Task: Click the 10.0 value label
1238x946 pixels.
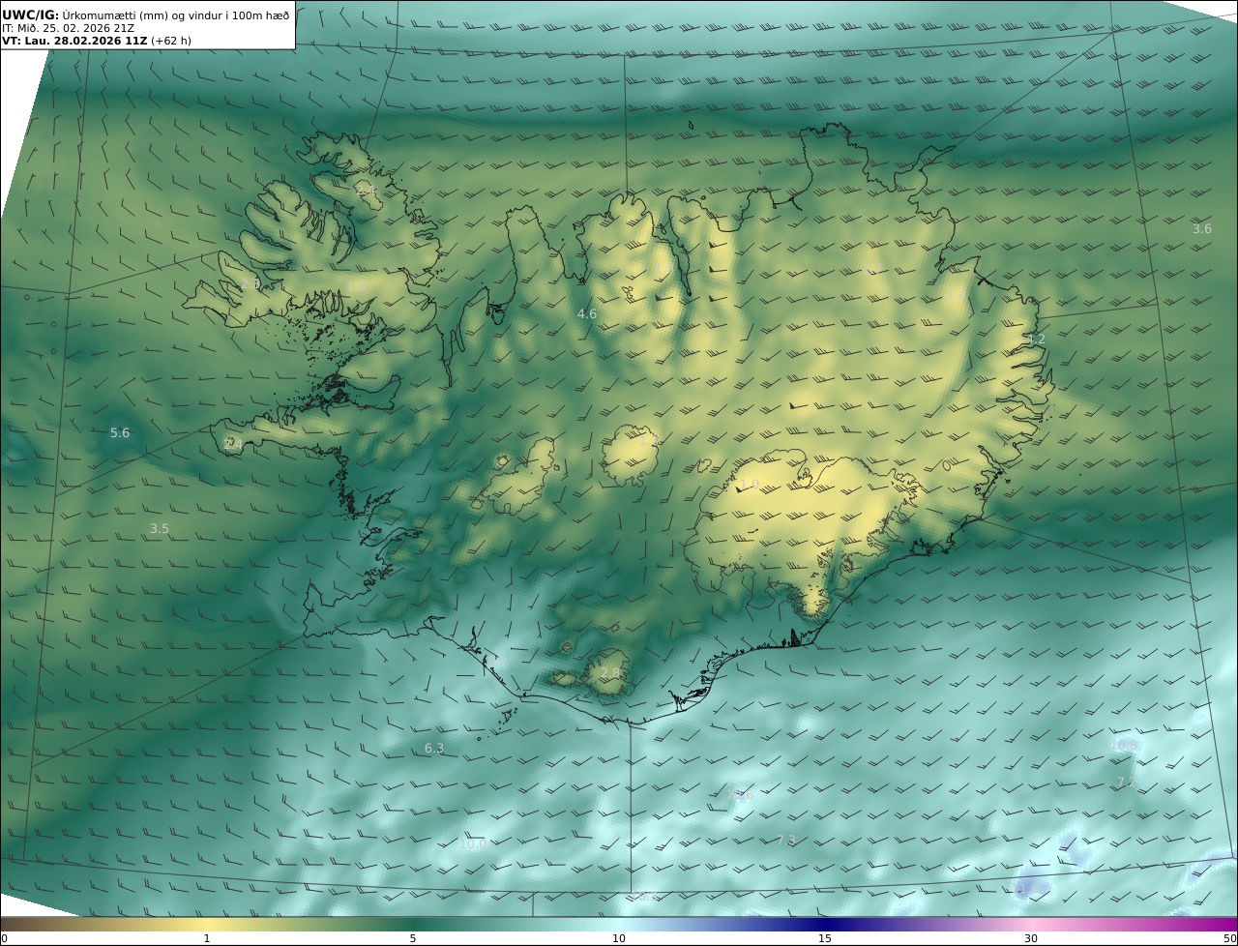Action: point(472,844)
